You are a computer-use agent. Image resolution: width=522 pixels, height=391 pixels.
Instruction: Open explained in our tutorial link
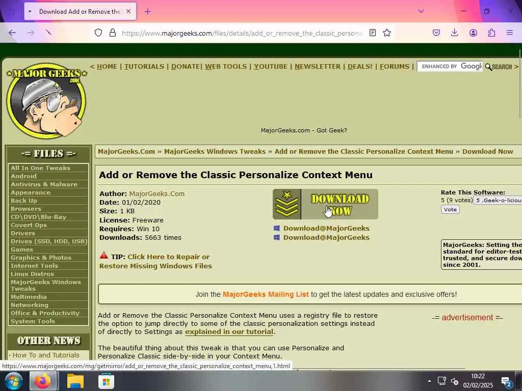click(x=229, y=332)
